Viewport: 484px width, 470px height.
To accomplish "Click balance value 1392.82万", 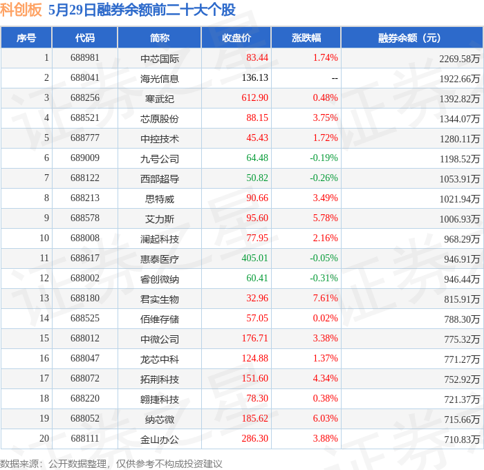I will click(x=460, y=99).
